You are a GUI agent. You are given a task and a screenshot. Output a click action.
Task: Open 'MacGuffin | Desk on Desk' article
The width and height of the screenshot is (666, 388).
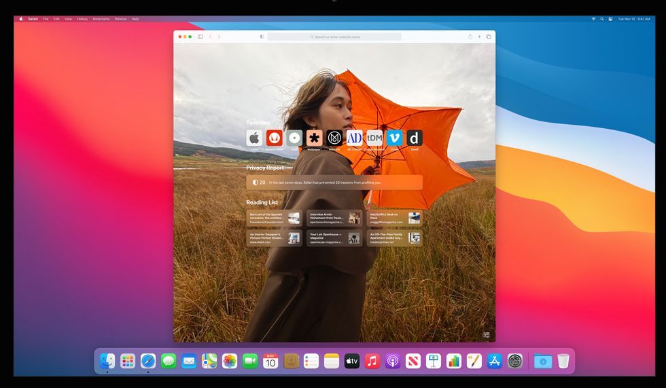[x=395, y=218]
